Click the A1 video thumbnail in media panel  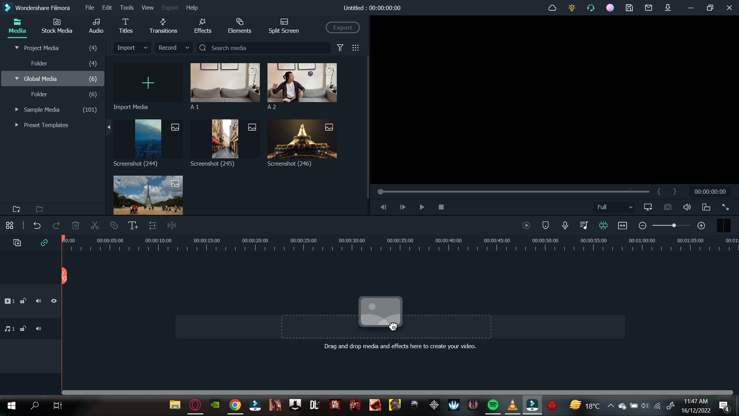tap(225, 83)
